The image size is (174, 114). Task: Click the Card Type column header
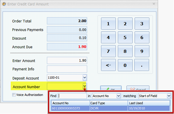(x=109, y=103)
